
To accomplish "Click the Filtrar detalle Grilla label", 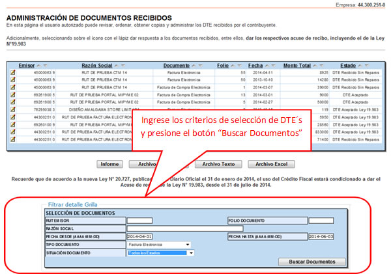I will click(72, 205).
